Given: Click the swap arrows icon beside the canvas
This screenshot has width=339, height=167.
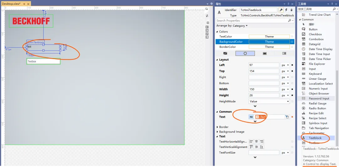Looking at the screenshot, I should click(x=207, y=16).
